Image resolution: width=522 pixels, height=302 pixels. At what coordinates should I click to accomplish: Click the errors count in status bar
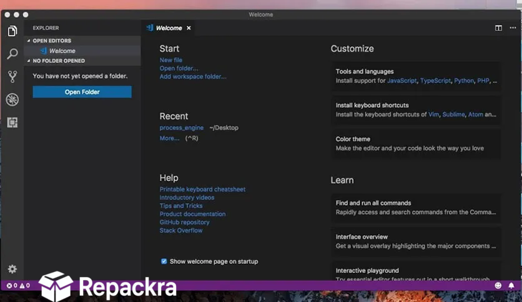click(x=12, y=285)
